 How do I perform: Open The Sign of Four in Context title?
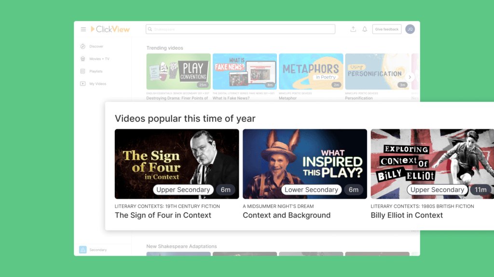pyautogui.click(x=163, y=215)
